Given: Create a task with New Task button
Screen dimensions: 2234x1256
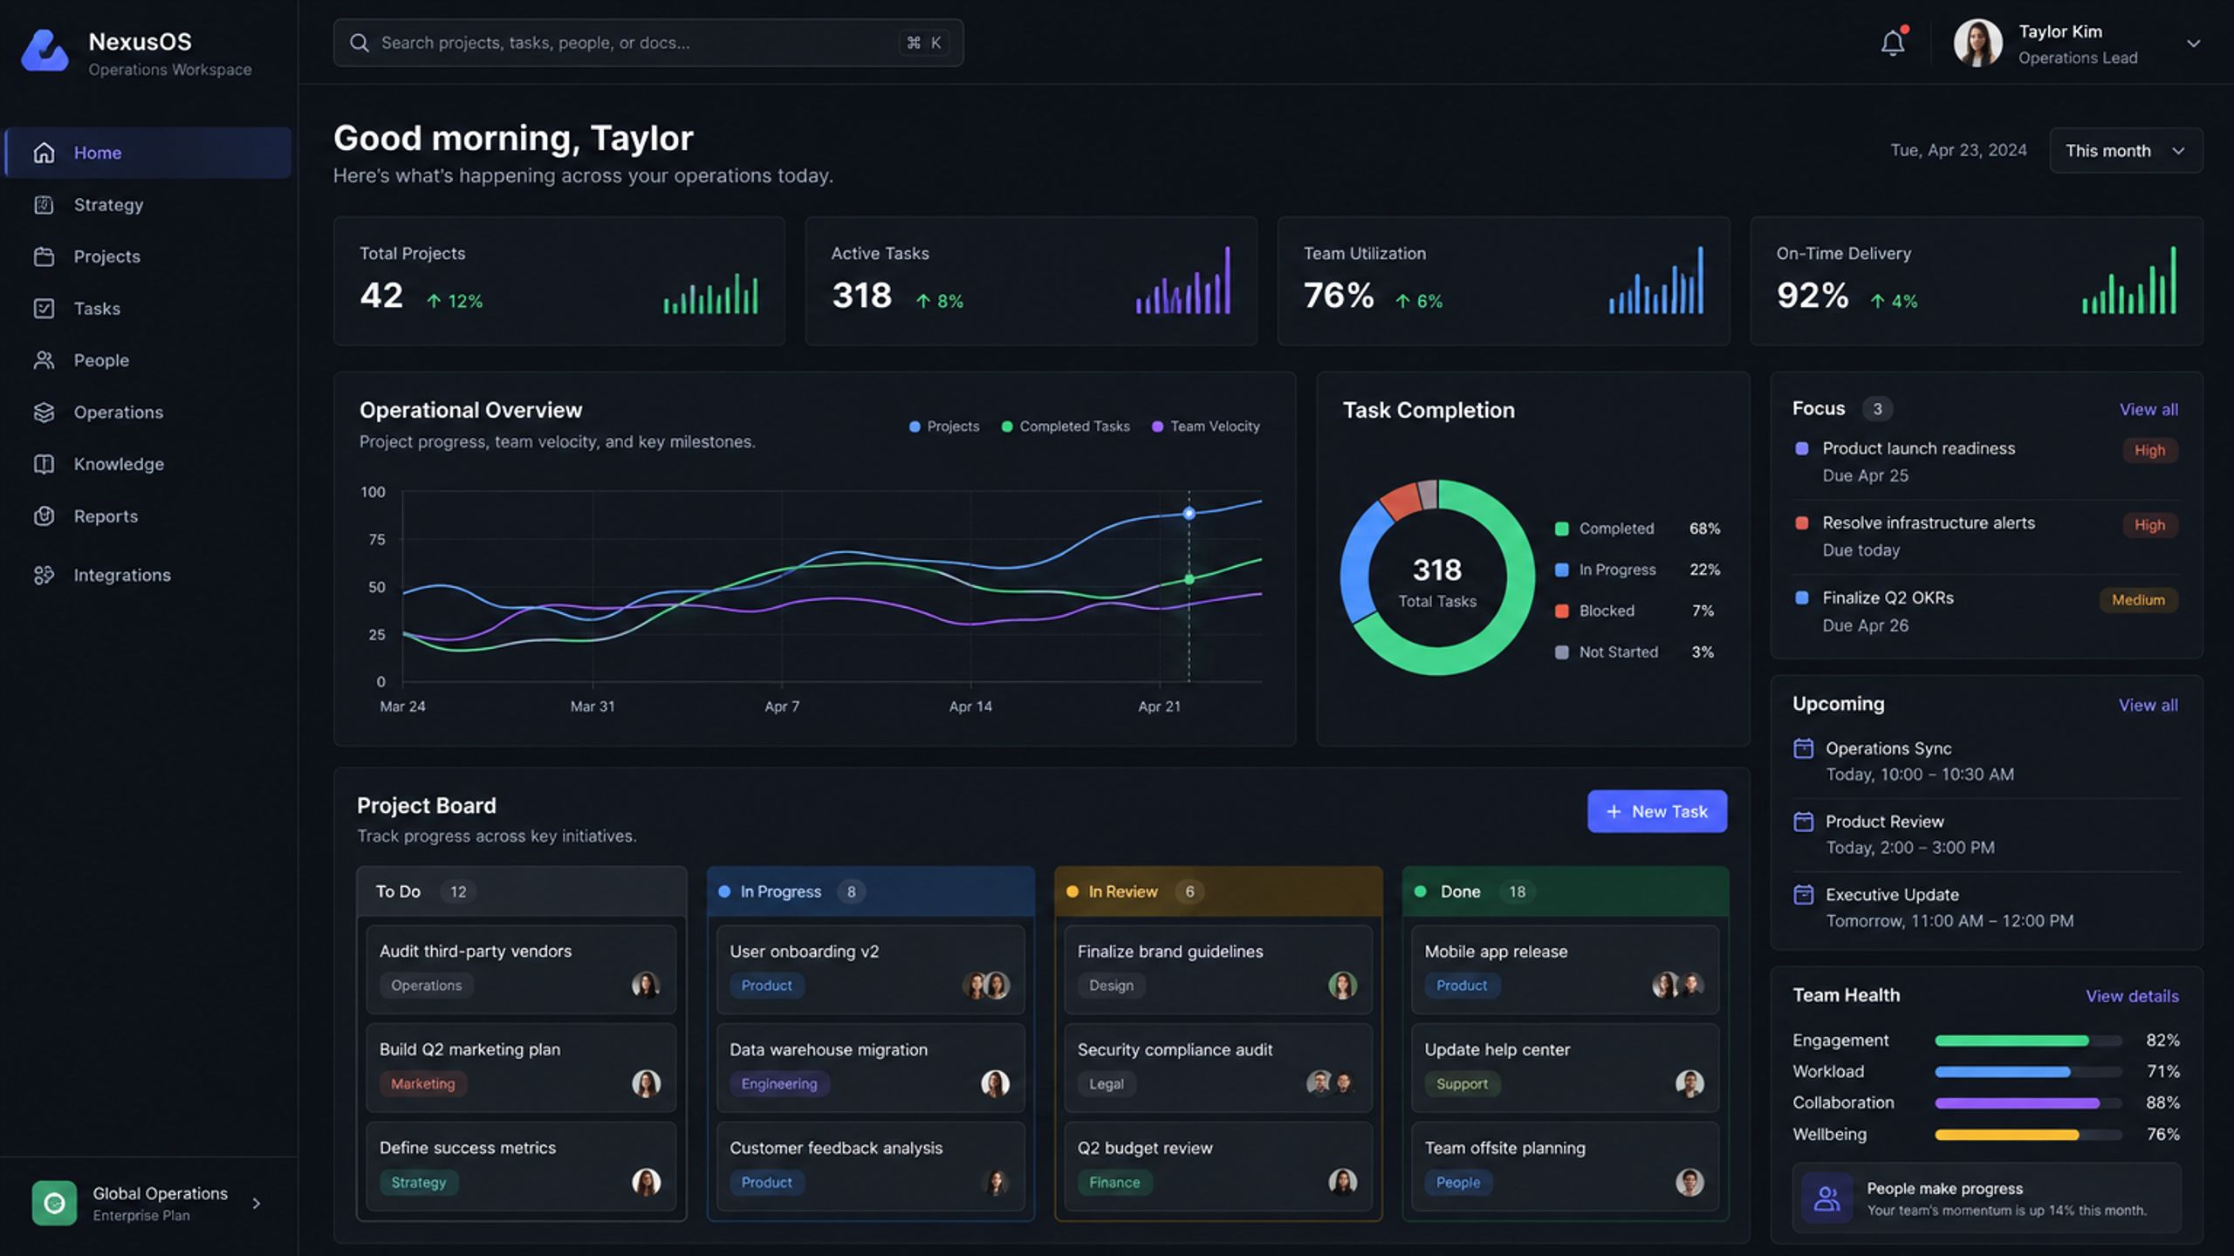Looking at the screenshot, I should [x=1657, y=811].
